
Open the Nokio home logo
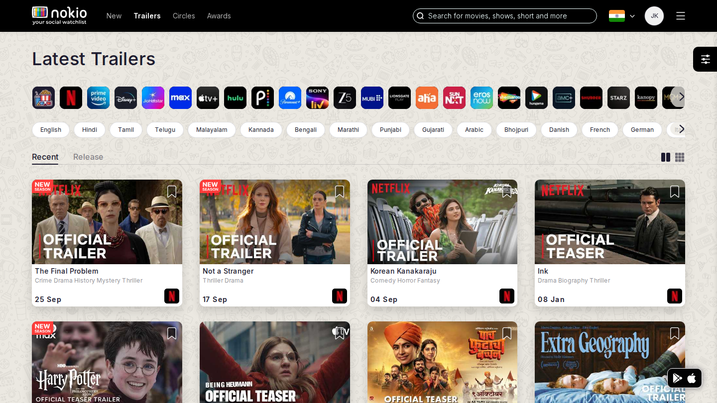(59, 15)
